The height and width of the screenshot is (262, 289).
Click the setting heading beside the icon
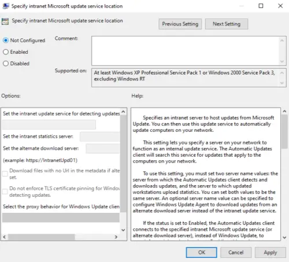coord(67,21)
